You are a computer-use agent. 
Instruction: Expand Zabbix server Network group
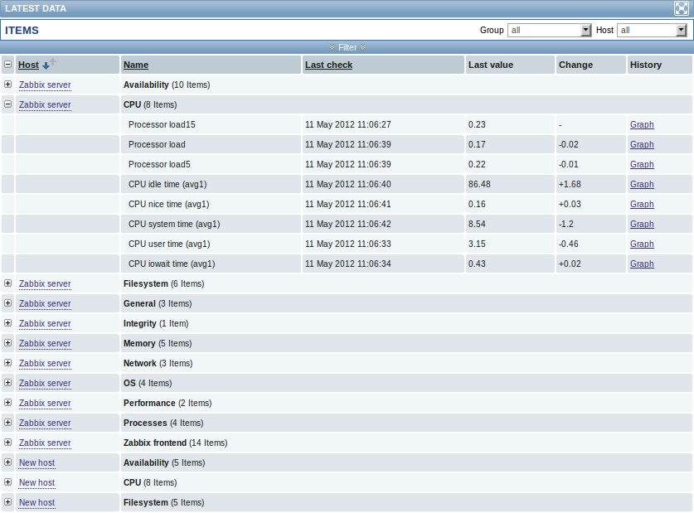coord(7,363)
